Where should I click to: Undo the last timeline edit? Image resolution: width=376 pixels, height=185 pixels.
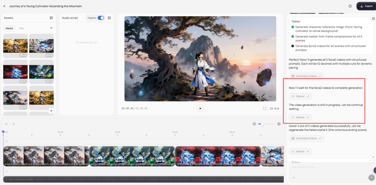coord(7,124)
